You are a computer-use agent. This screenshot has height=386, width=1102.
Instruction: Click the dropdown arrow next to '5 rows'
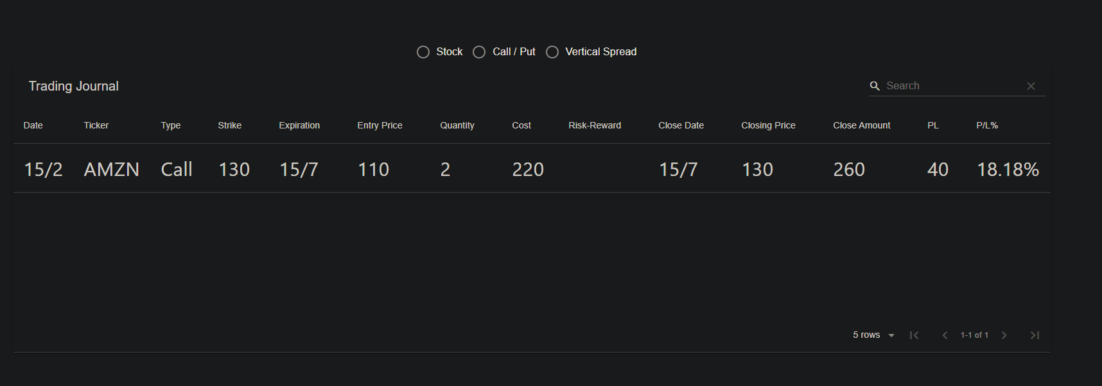coord(891,335)
